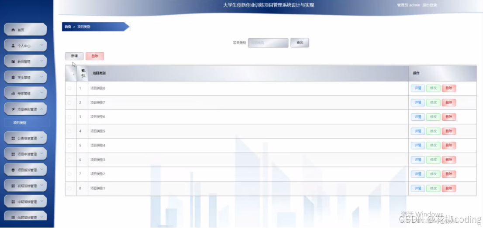The height and width of the screenshot is (228, 483).
Task: Click 修改 for row 项目类别1
Action: (433, 188)
